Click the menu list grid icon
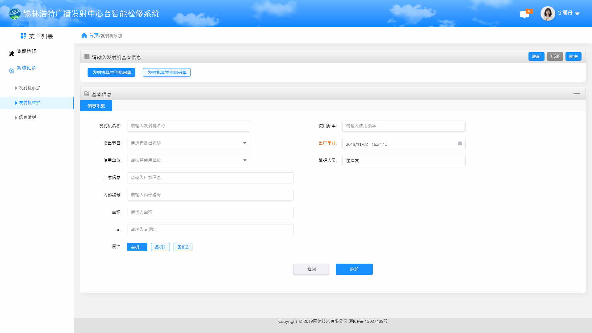592x333 pixels. coord(23,36)
